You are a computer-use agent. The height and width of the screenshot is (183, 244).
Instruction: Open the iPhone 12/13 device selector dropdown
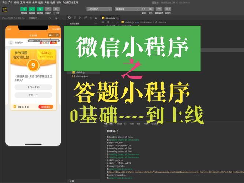(13, 17)
